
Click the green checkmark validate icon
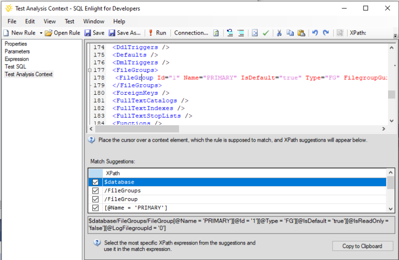click(266, 33)
